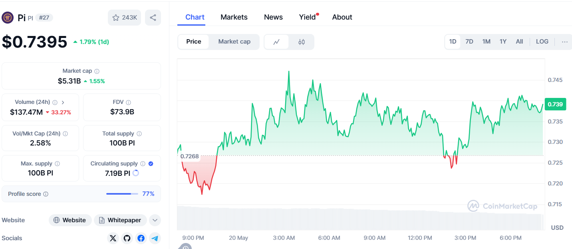572x249 pixels.
Task: Open the Yield tab
Action: click(x=308, y=17)
